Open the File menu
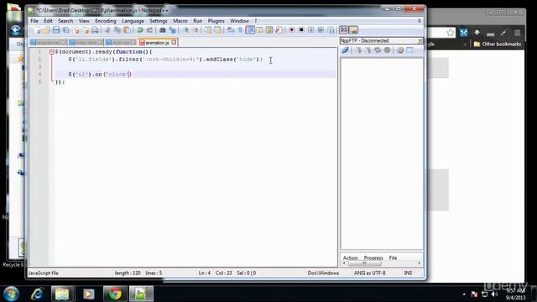Viewport: 537px width, 302px height. coord(34,21)
